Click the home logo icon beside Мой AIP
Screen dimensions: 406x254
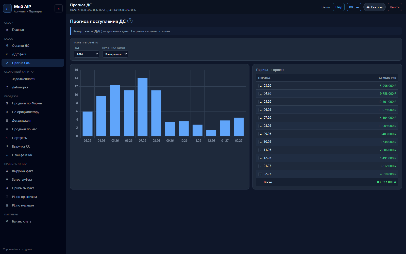(7, 8)
